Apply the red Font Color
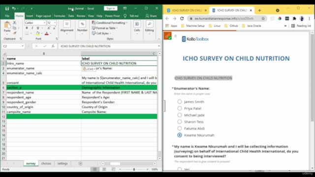 [x=47, y=33]
